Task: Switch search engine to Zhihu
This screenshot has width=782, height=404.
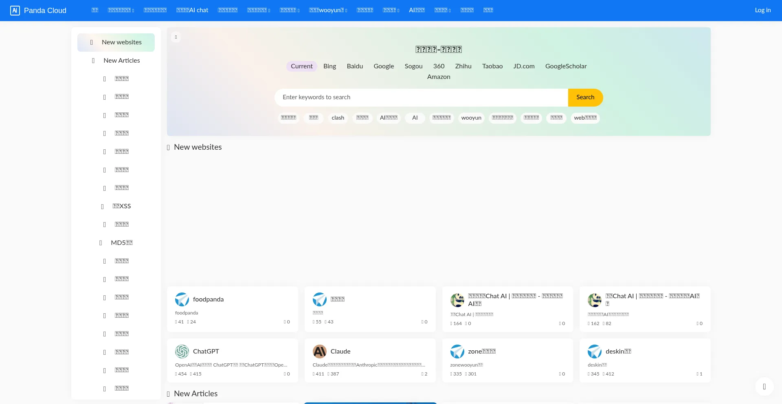Action: [x=463, y=66]
